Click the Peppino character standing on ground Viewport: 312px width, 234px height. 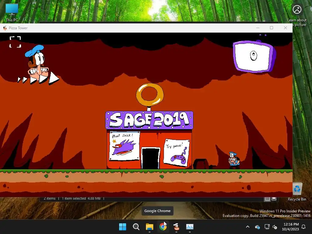click(x=234, y=160)
